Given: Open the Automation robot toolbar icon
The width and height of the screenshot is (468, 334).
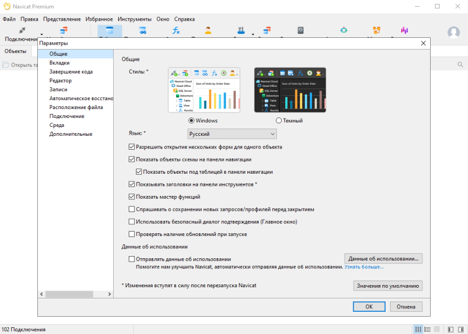Looking at the screenshot, I should click(344, 30).
